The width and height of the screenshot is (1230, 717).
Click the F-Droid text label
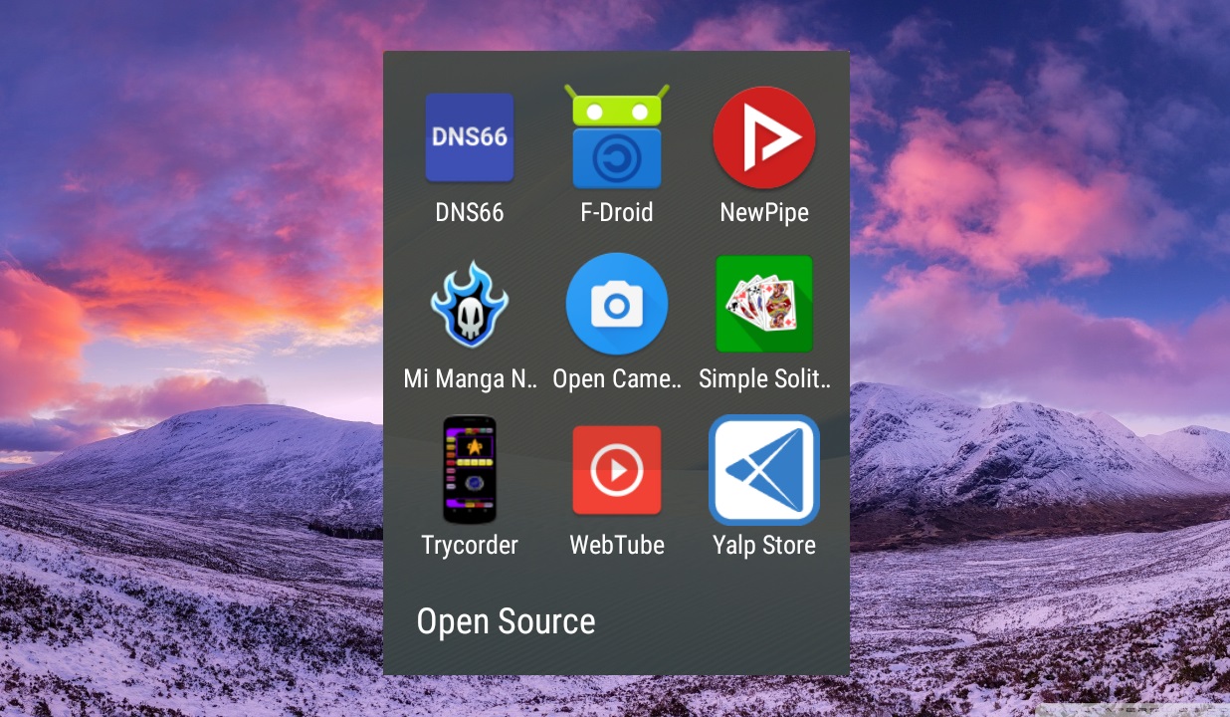pyautogui.click(x=617, y=212)
